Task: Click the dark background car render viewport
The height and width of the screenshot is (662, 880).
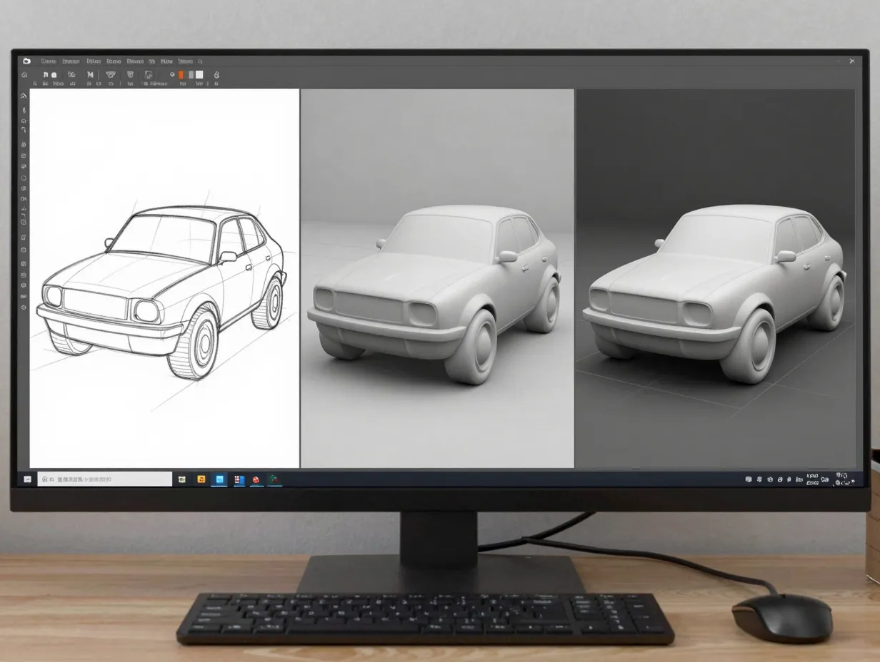Action: (x=716, y=278)
